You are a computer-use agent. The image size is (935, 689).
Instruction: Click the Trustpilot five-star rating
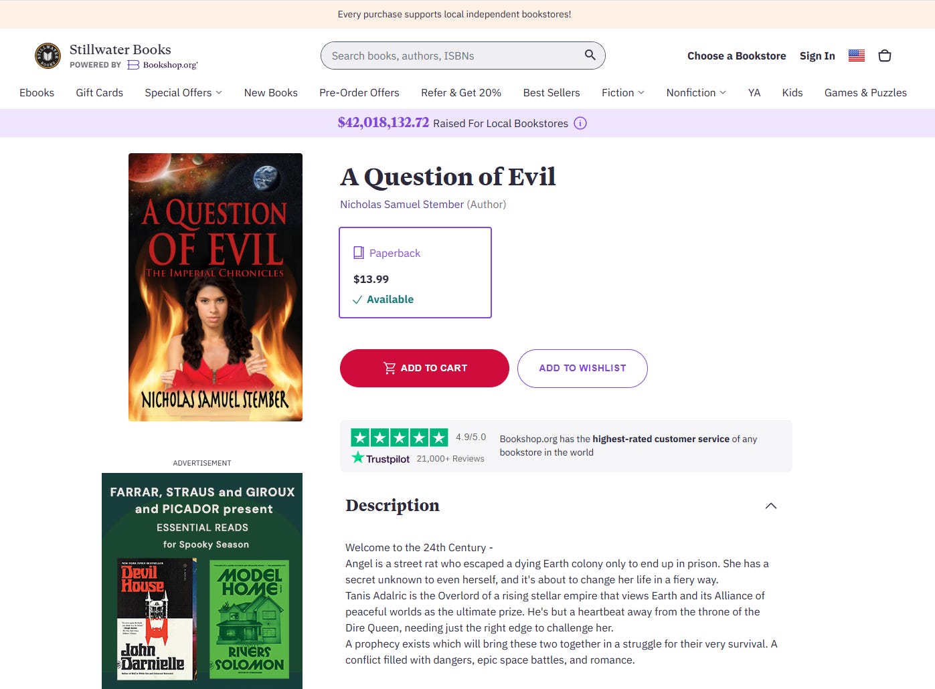pyautogui.click(x=400, y=437)
